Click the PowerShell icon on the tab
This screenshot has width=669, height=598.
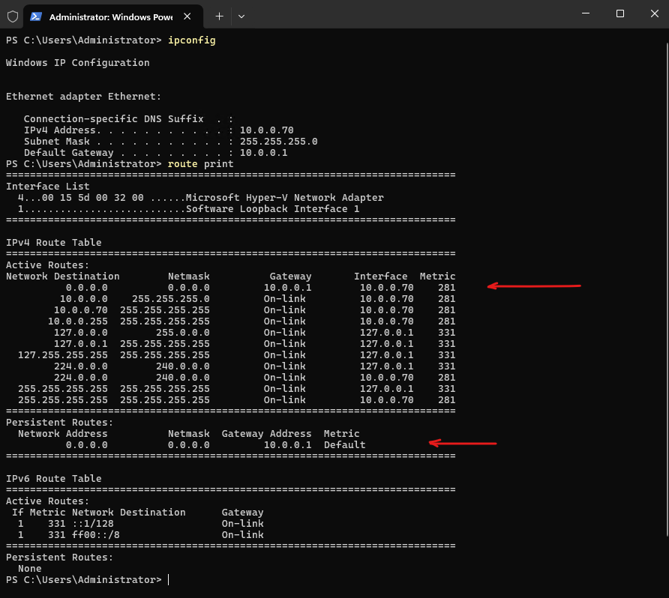[36, 16]
